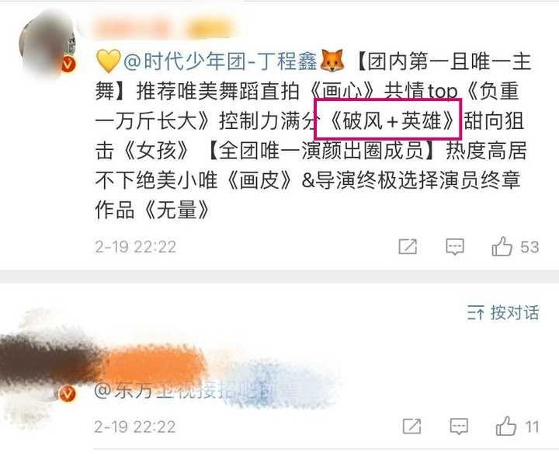This screenshot has height=456, width=559.
Task: Sort comments using 按对话 option
Action: point(515,313)
